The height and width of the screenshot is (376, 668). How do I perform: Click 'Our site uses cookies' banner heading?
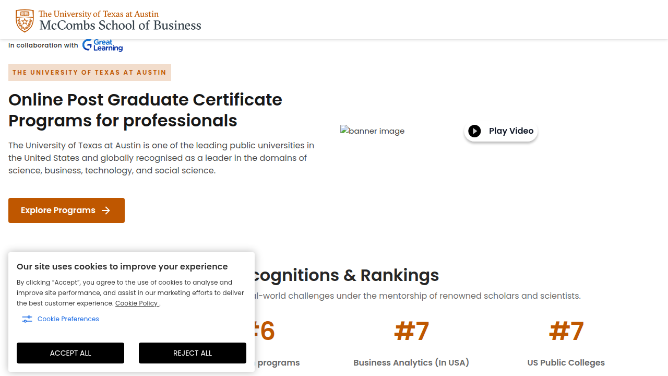point(122,267)
